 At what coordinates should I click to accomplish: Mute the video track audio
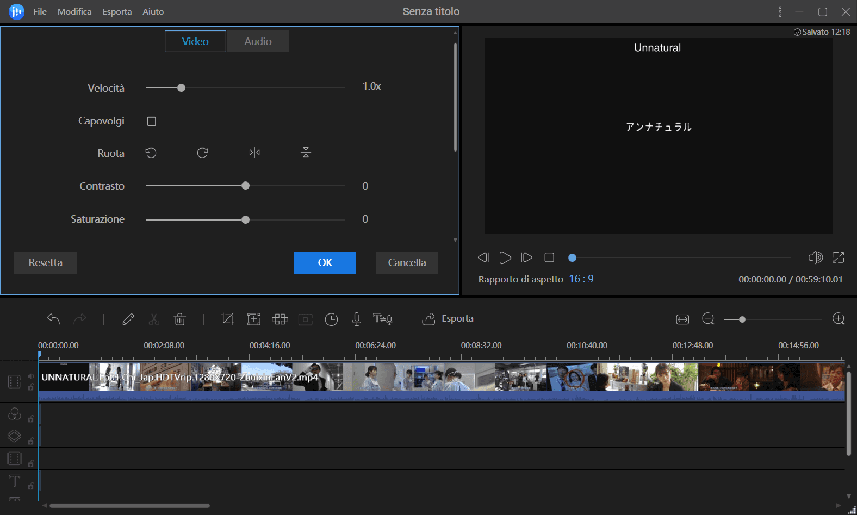pos(31,376)
